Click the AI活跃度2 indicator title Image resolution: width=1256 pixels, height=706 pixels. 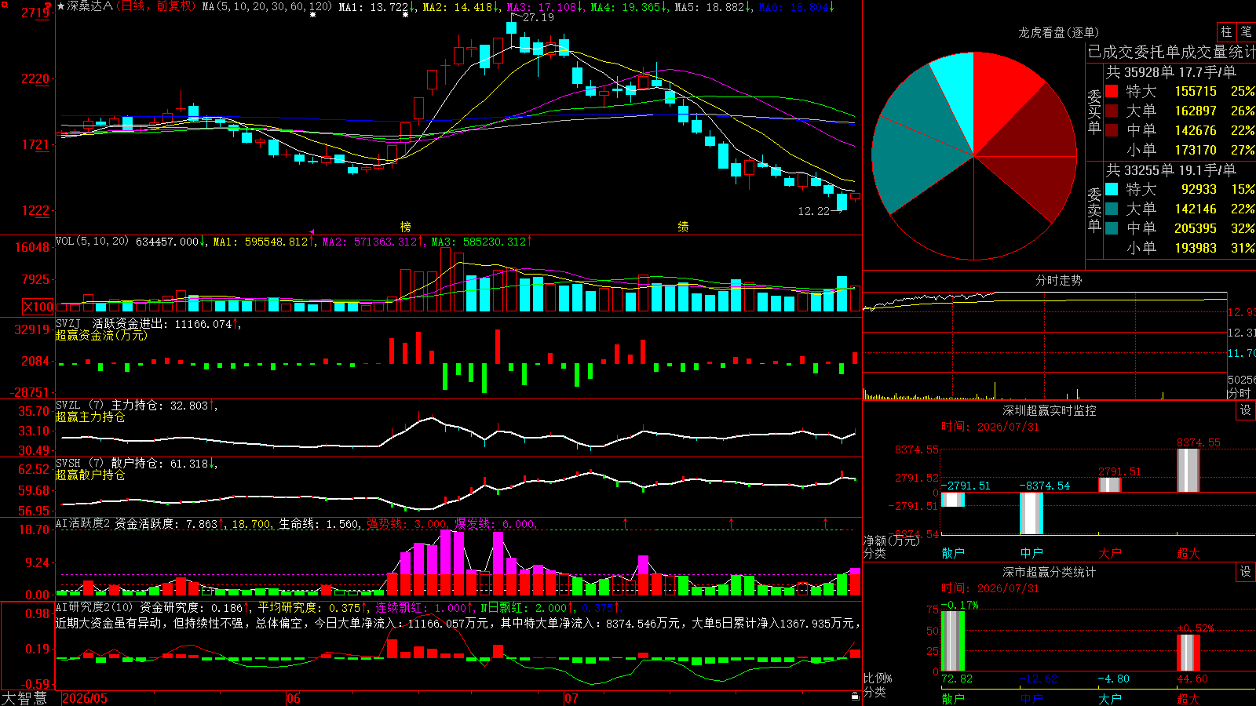point(82,523)
